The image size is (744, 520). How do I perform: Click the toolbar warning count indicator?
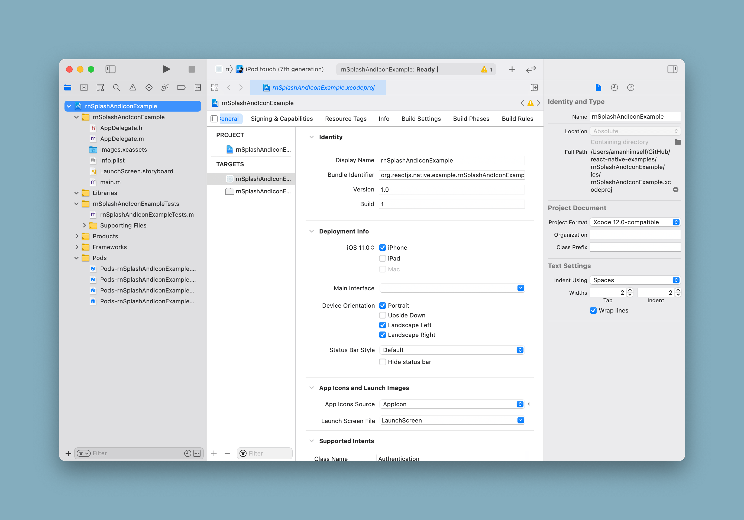coord(487,69)
